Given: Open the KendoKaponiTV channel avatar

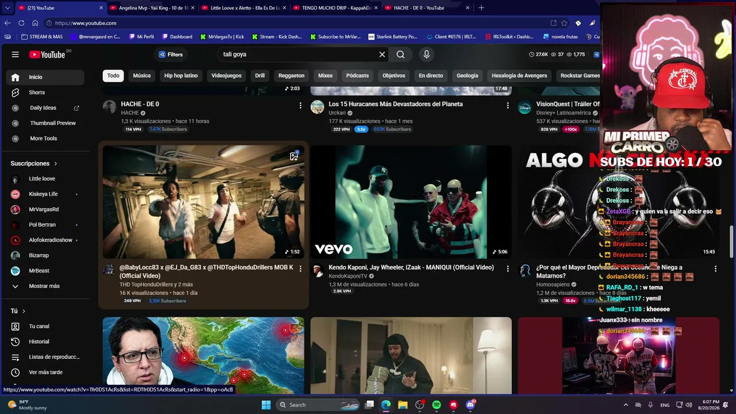Looking at the screenshot, I should click(x=317, y=271).
